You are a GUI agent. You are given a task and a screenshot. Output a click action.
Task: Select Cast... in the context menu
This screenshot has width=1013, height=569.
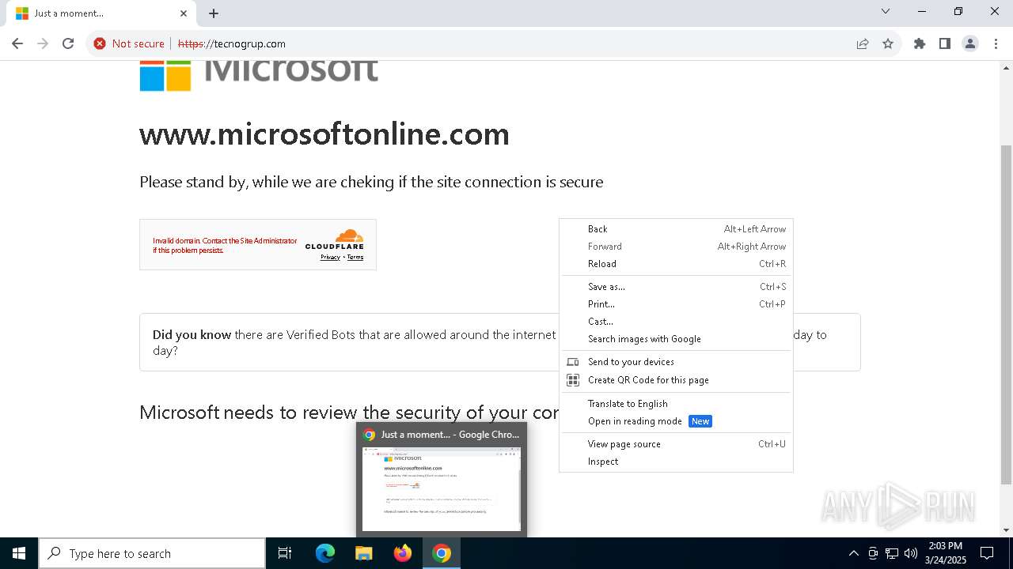coord(676,322)
